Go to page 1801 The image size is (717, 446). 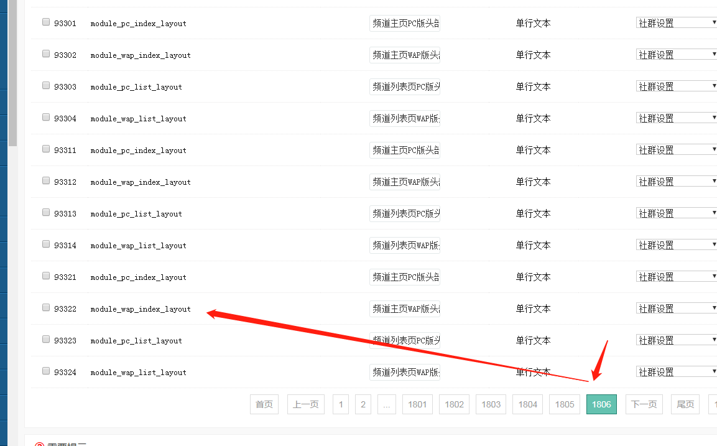pyautogui.click(x=417, y=404)
